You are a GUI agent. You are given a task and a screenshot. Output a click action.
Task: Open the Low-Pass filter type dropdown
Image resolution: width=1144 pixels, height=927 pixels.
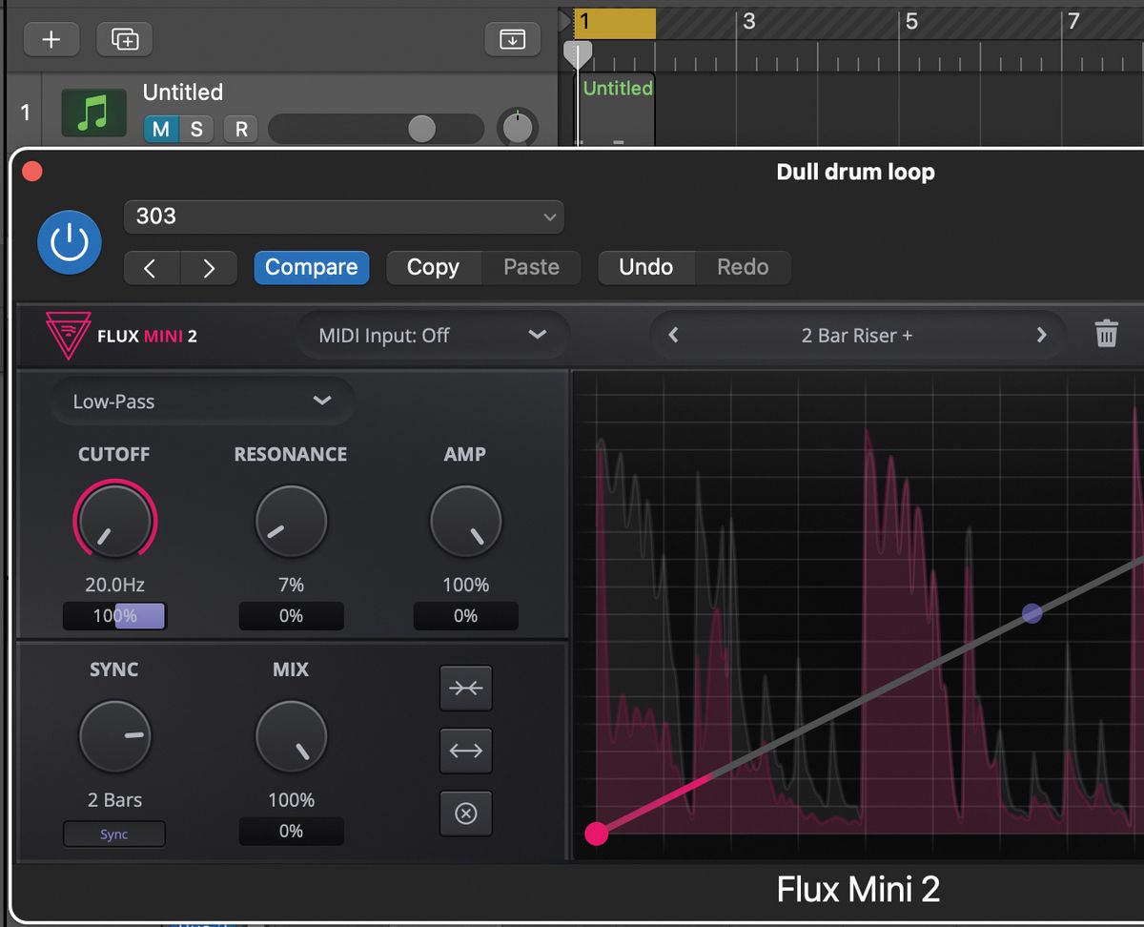tap(201, 402)
